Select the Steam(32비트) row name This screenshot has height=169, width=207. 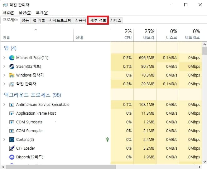click(x=28, y=67)
